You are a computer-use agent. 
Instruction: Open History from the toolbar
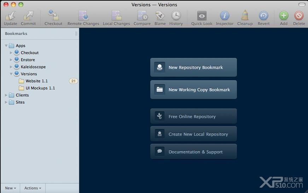click(176, 15)
